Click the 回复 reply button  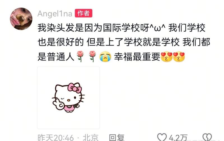point(117,138)
